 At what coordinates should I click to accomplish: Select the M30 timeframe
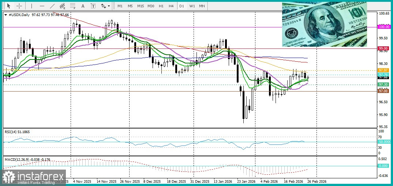[151, 6]
